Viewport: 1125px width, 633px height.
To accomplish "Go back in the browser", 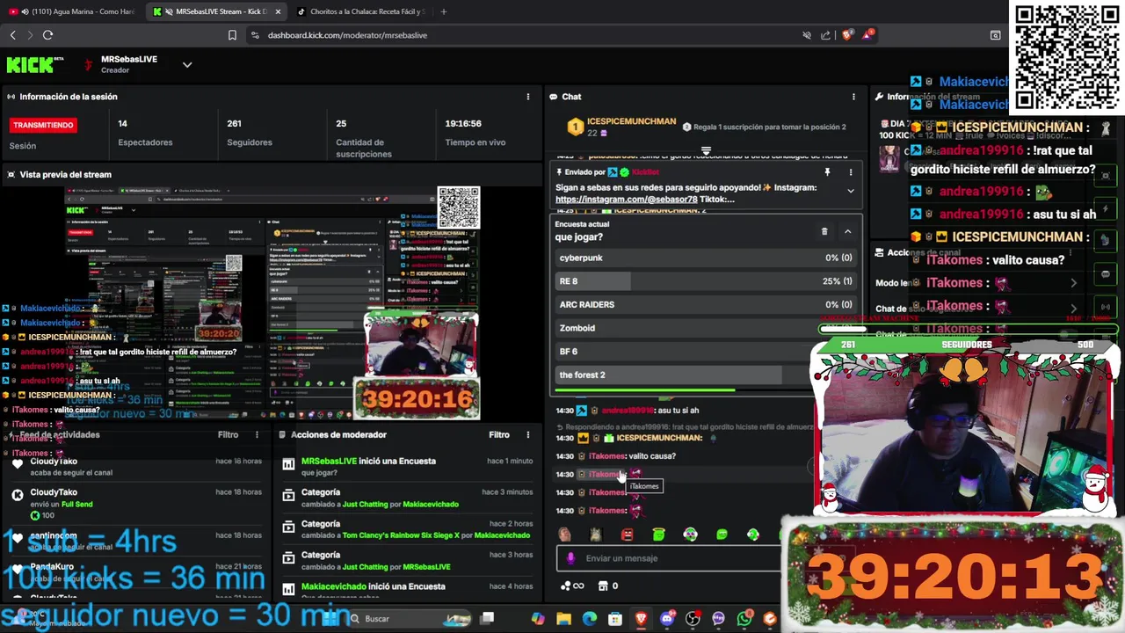I will (x=12, y=35).
